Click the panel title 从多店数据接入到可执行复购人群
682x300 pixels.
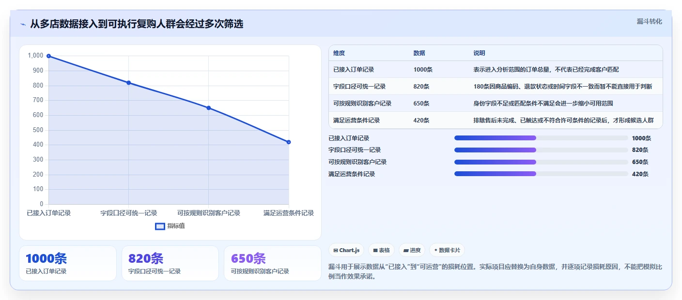[137, 24]
